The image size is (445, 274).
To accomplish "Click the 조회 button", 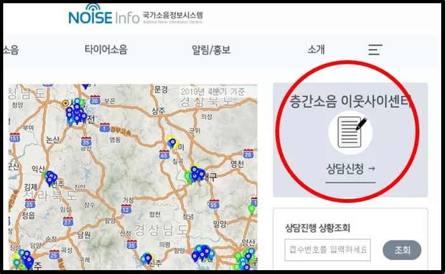I will pyautogui.click(x=402, y=250).
